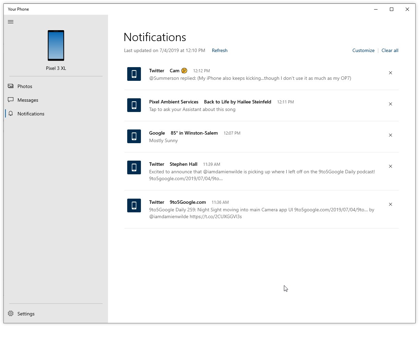This screenshot has width=419, height=337.
Task: Open Messages from the sidebar
Action: pyautogui.click(x=27, y=100)
